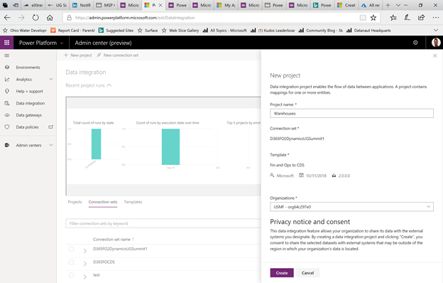Open the user profile avatar
Viewport: 443px width, 283px height.
coord(436,43)
